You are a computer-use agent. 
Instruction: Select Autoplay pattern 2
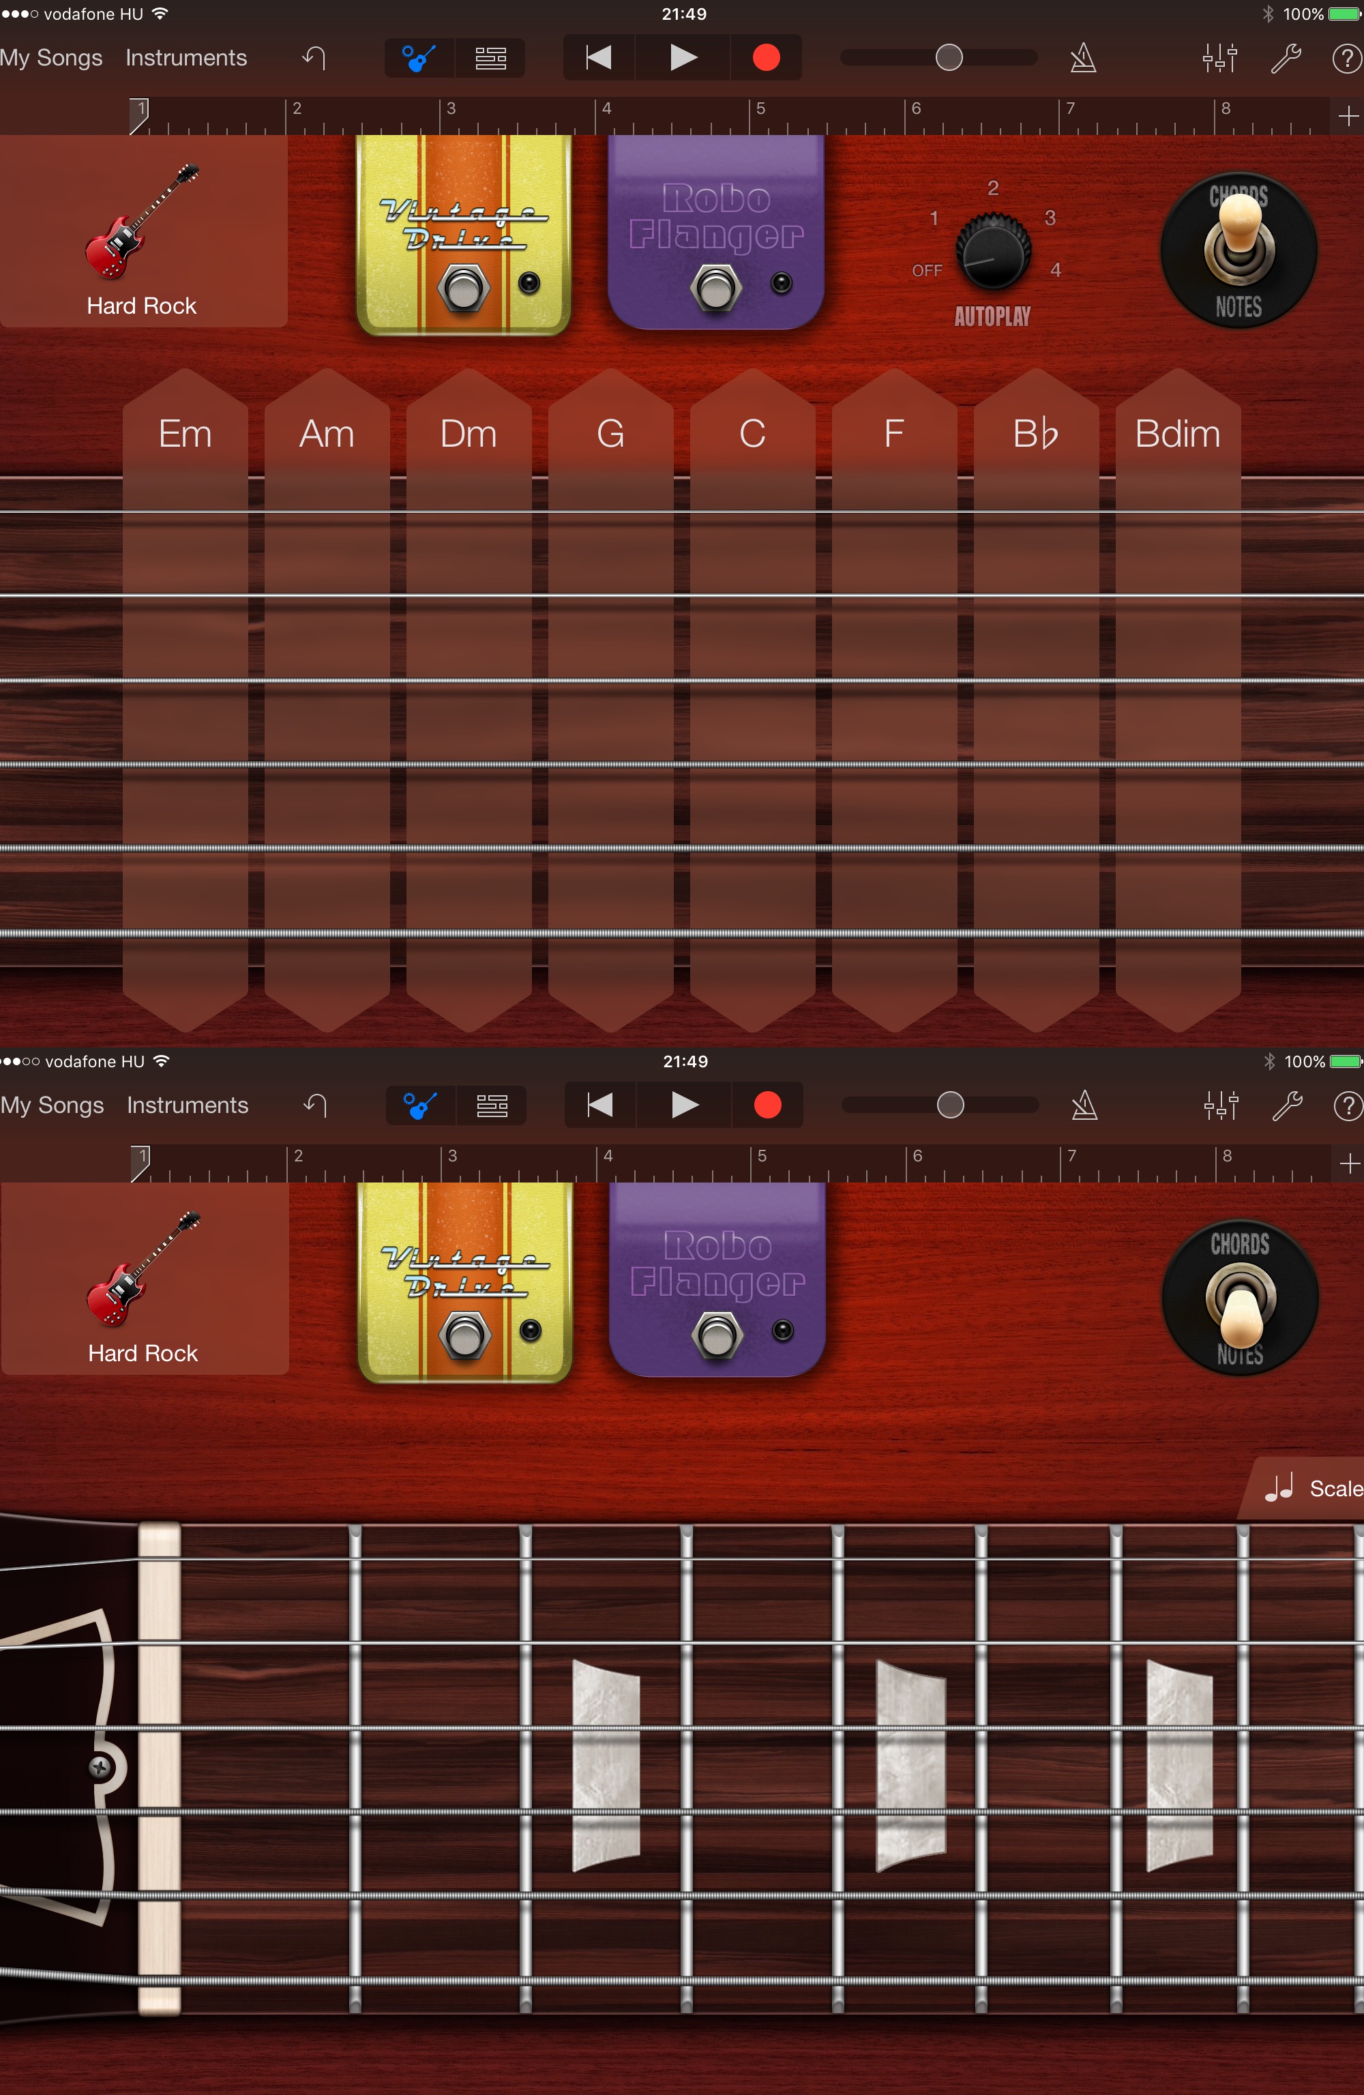click(x=993, y=188)
